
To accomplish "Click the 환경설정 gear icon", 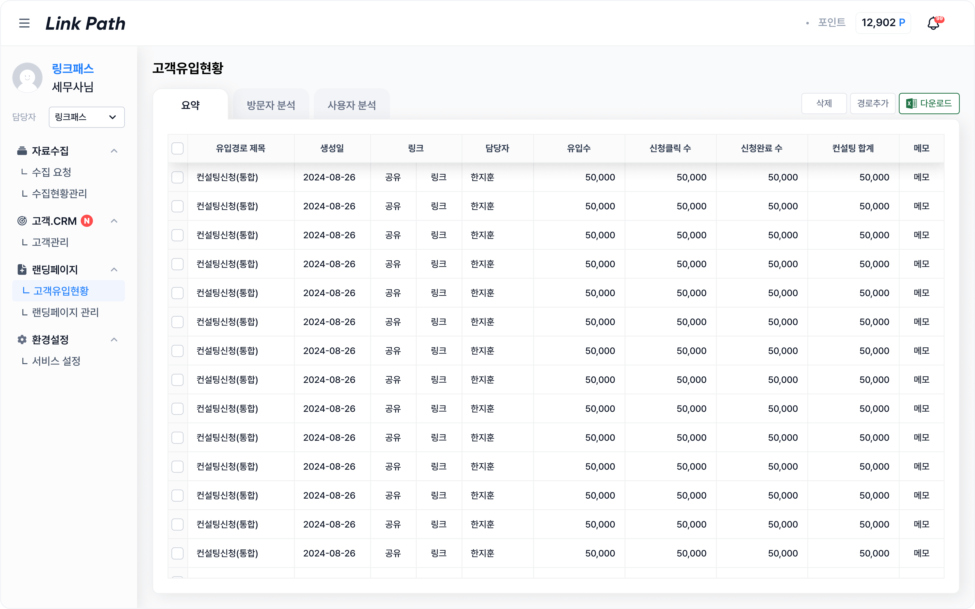I will 22,340.
